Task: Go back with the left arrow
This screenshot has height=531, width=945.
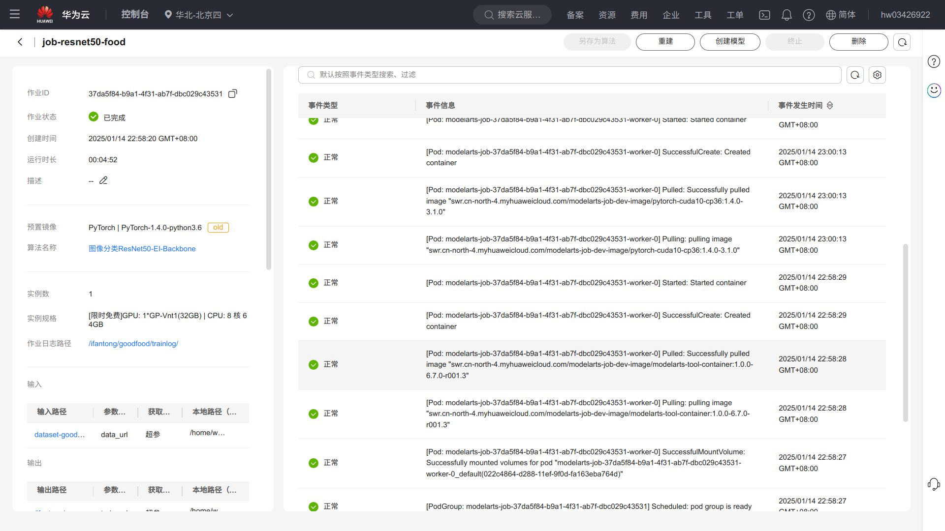Action: coord(20,42)
